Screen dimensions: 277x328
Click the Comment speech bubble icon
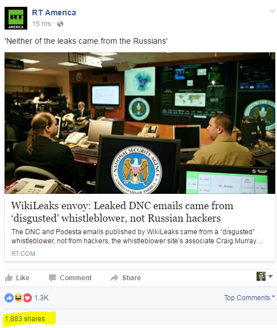(x=52, y=278)
